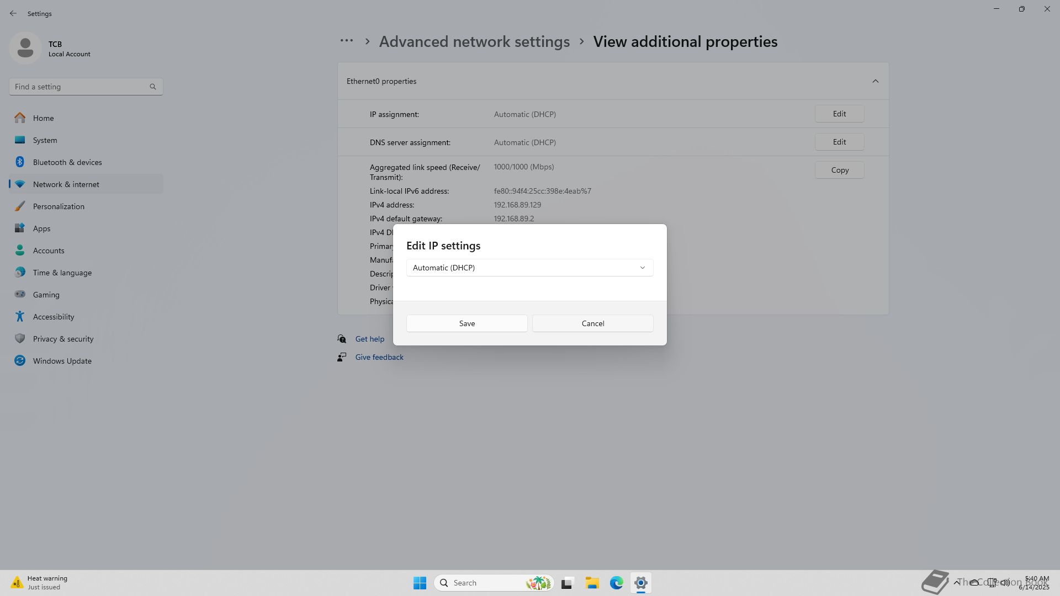Click the Bluetooth & devices icon

20,162
